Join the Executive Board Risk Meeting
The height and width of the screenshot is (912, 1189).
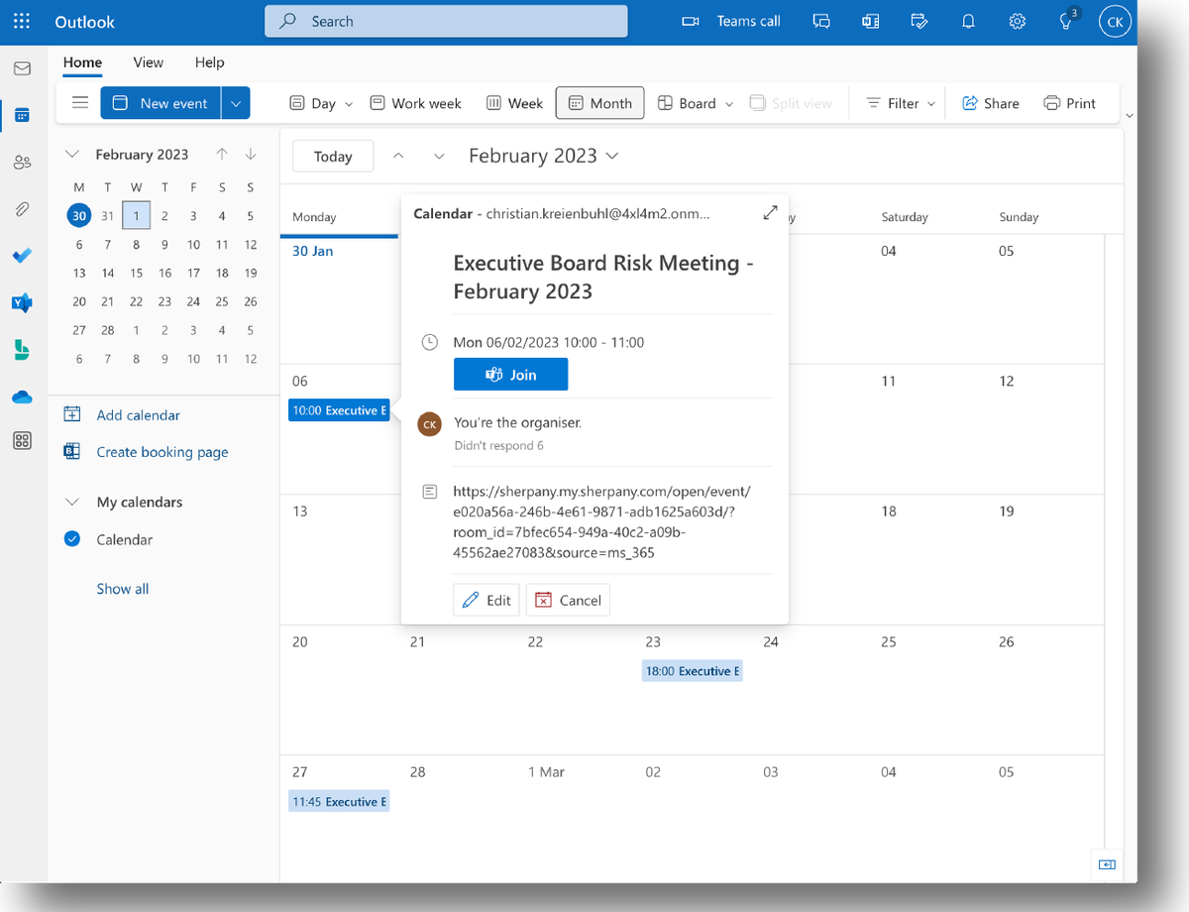[x=510, y=374]
